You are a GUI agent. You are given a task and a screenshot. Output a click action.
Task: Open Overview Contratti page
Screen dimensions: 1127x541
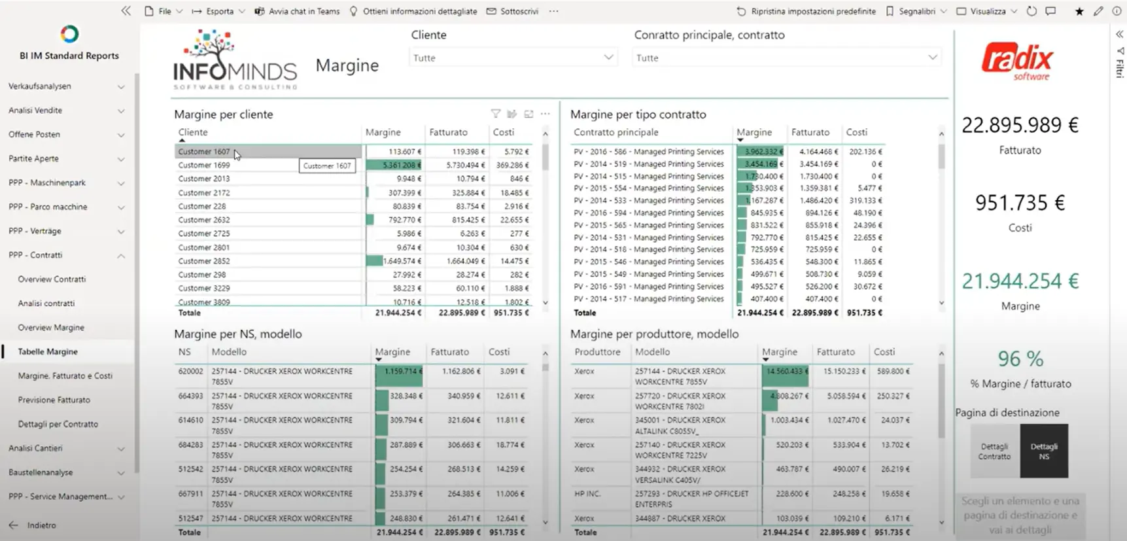[52, 279]
